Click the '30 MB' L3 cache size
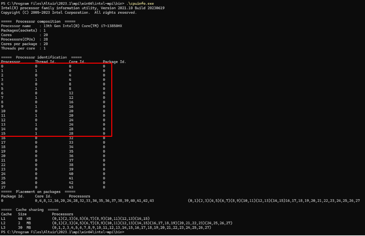Image resolution: width=365 pixels, height=236 pixels. pos(24,228)
